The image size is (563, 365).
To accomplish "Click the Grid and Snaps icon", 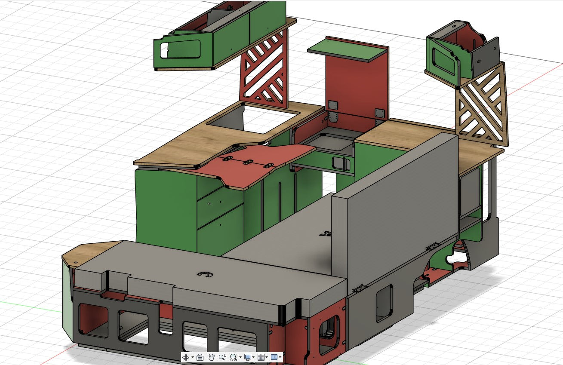I will point(261,357).
